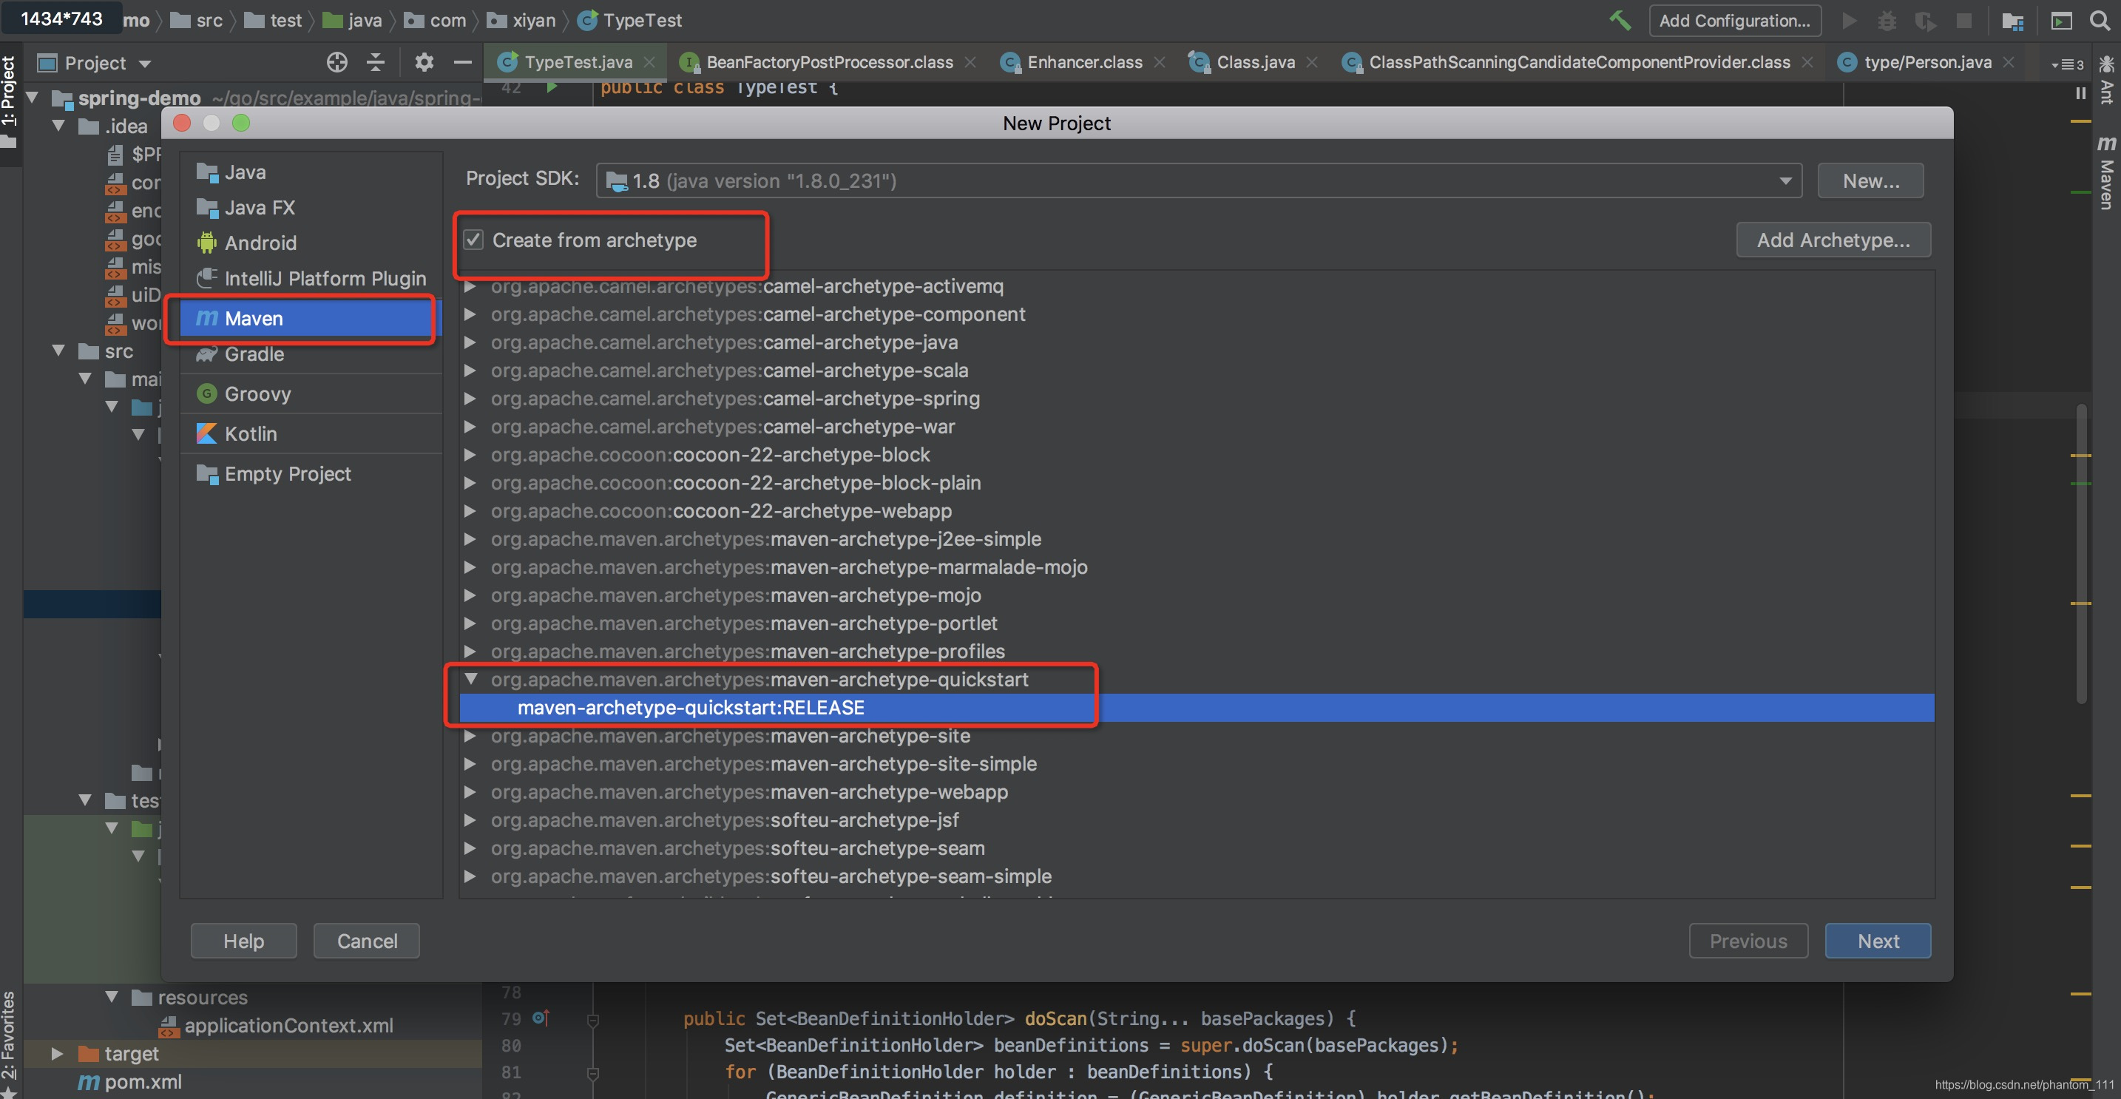2121x1099 pixels.
Task: Select Java FX project type
Action: pyautogui.click(x=311, y=208)
